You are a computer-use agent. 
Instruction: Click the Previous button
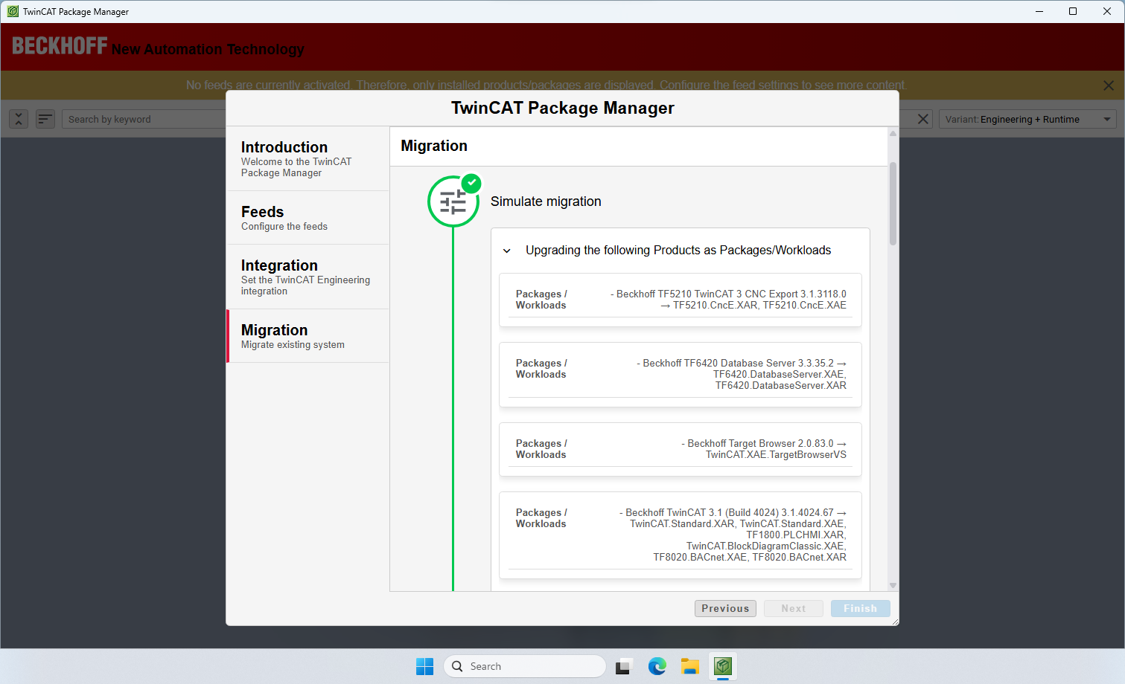coord(725,608)
